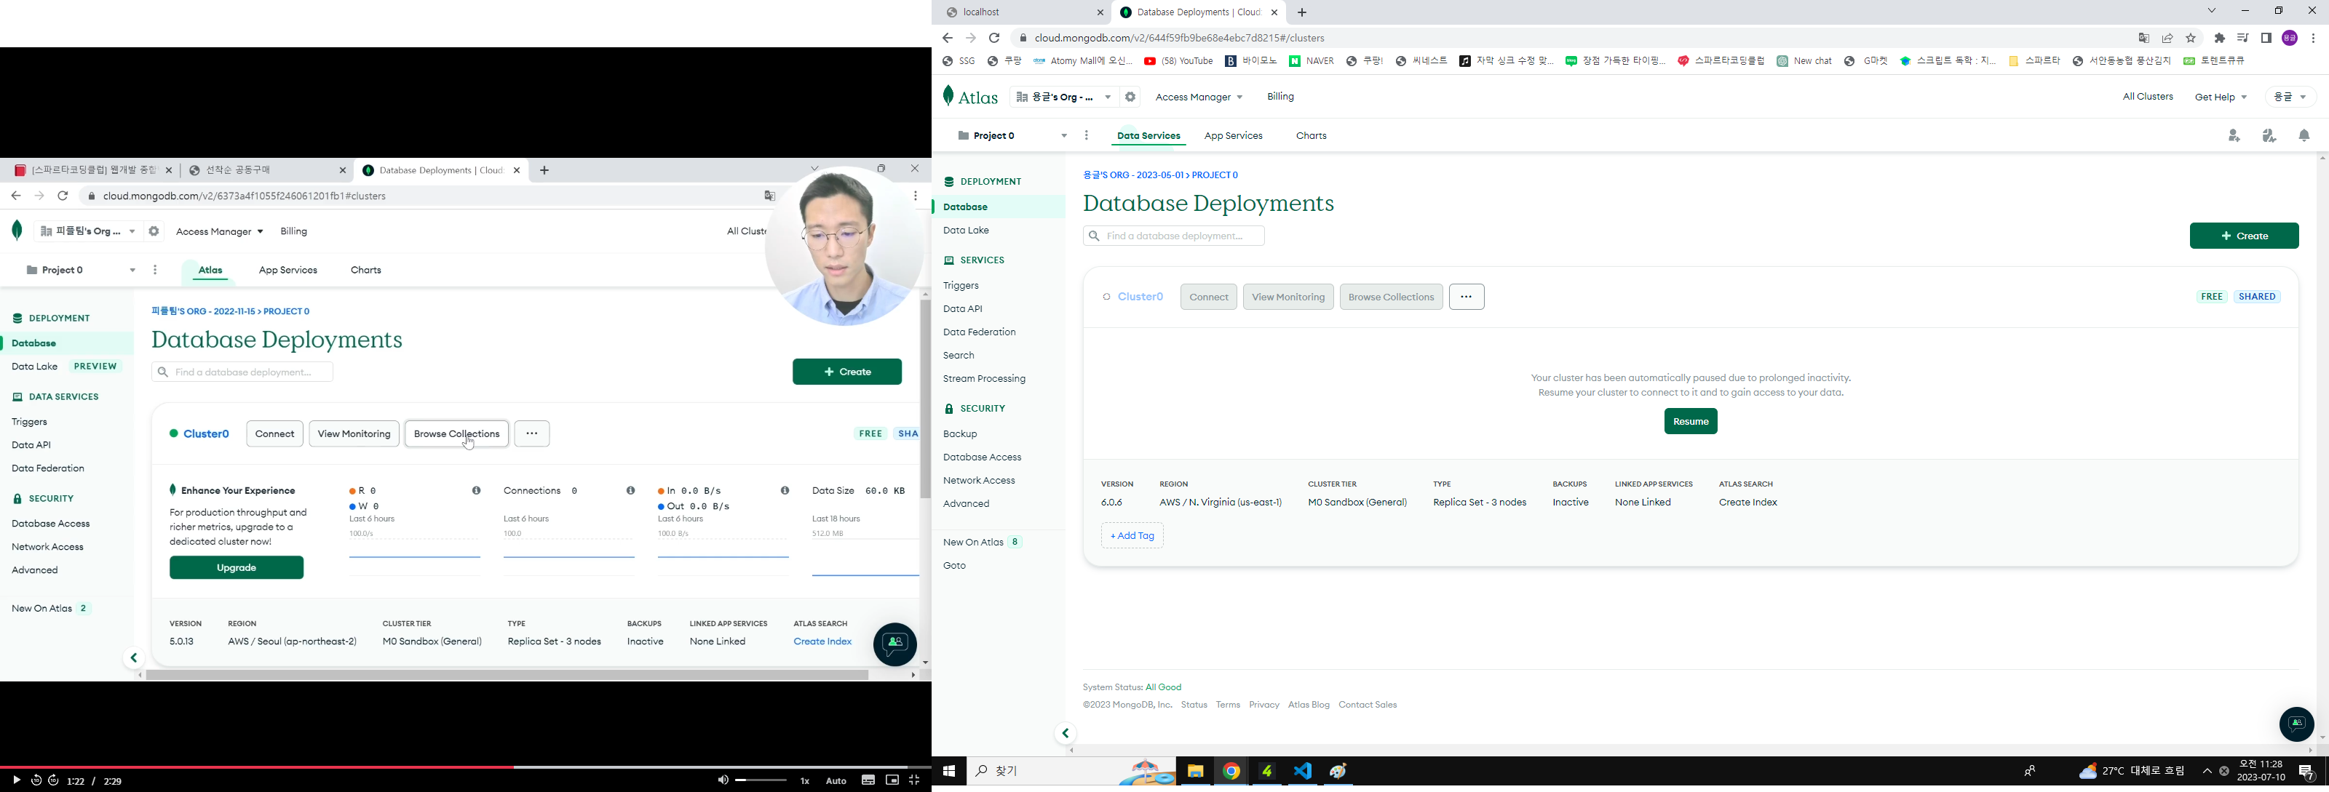Image resolution: width=2329 pixels, height=792 pixels.
Task: Open Windows Start menu
Action: tap(948, 772)
